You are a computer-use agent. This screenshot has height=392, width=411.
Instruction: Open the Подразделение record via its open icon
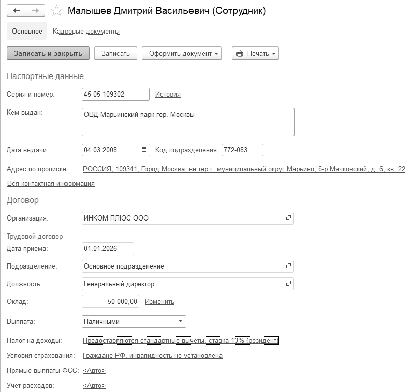pyautogui.click(x=288, y=266)
